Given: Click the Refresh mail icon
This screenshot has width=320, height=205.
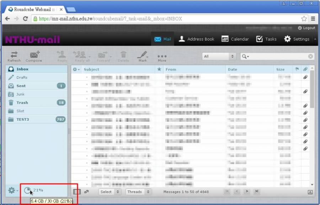Looking at the screenshot, I should coord(14,56).
